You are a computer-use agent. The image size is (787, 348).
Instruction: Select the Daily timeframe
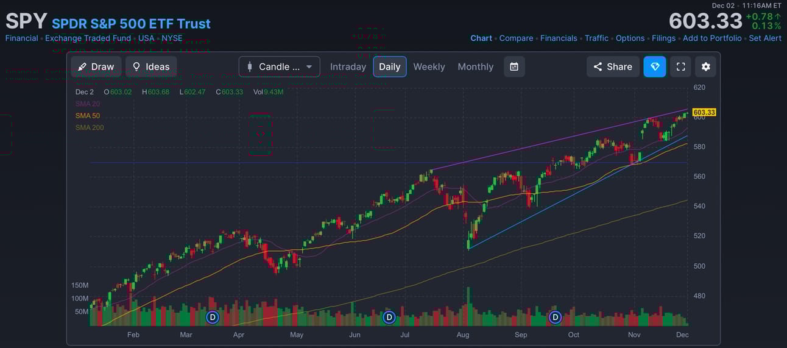390,66
